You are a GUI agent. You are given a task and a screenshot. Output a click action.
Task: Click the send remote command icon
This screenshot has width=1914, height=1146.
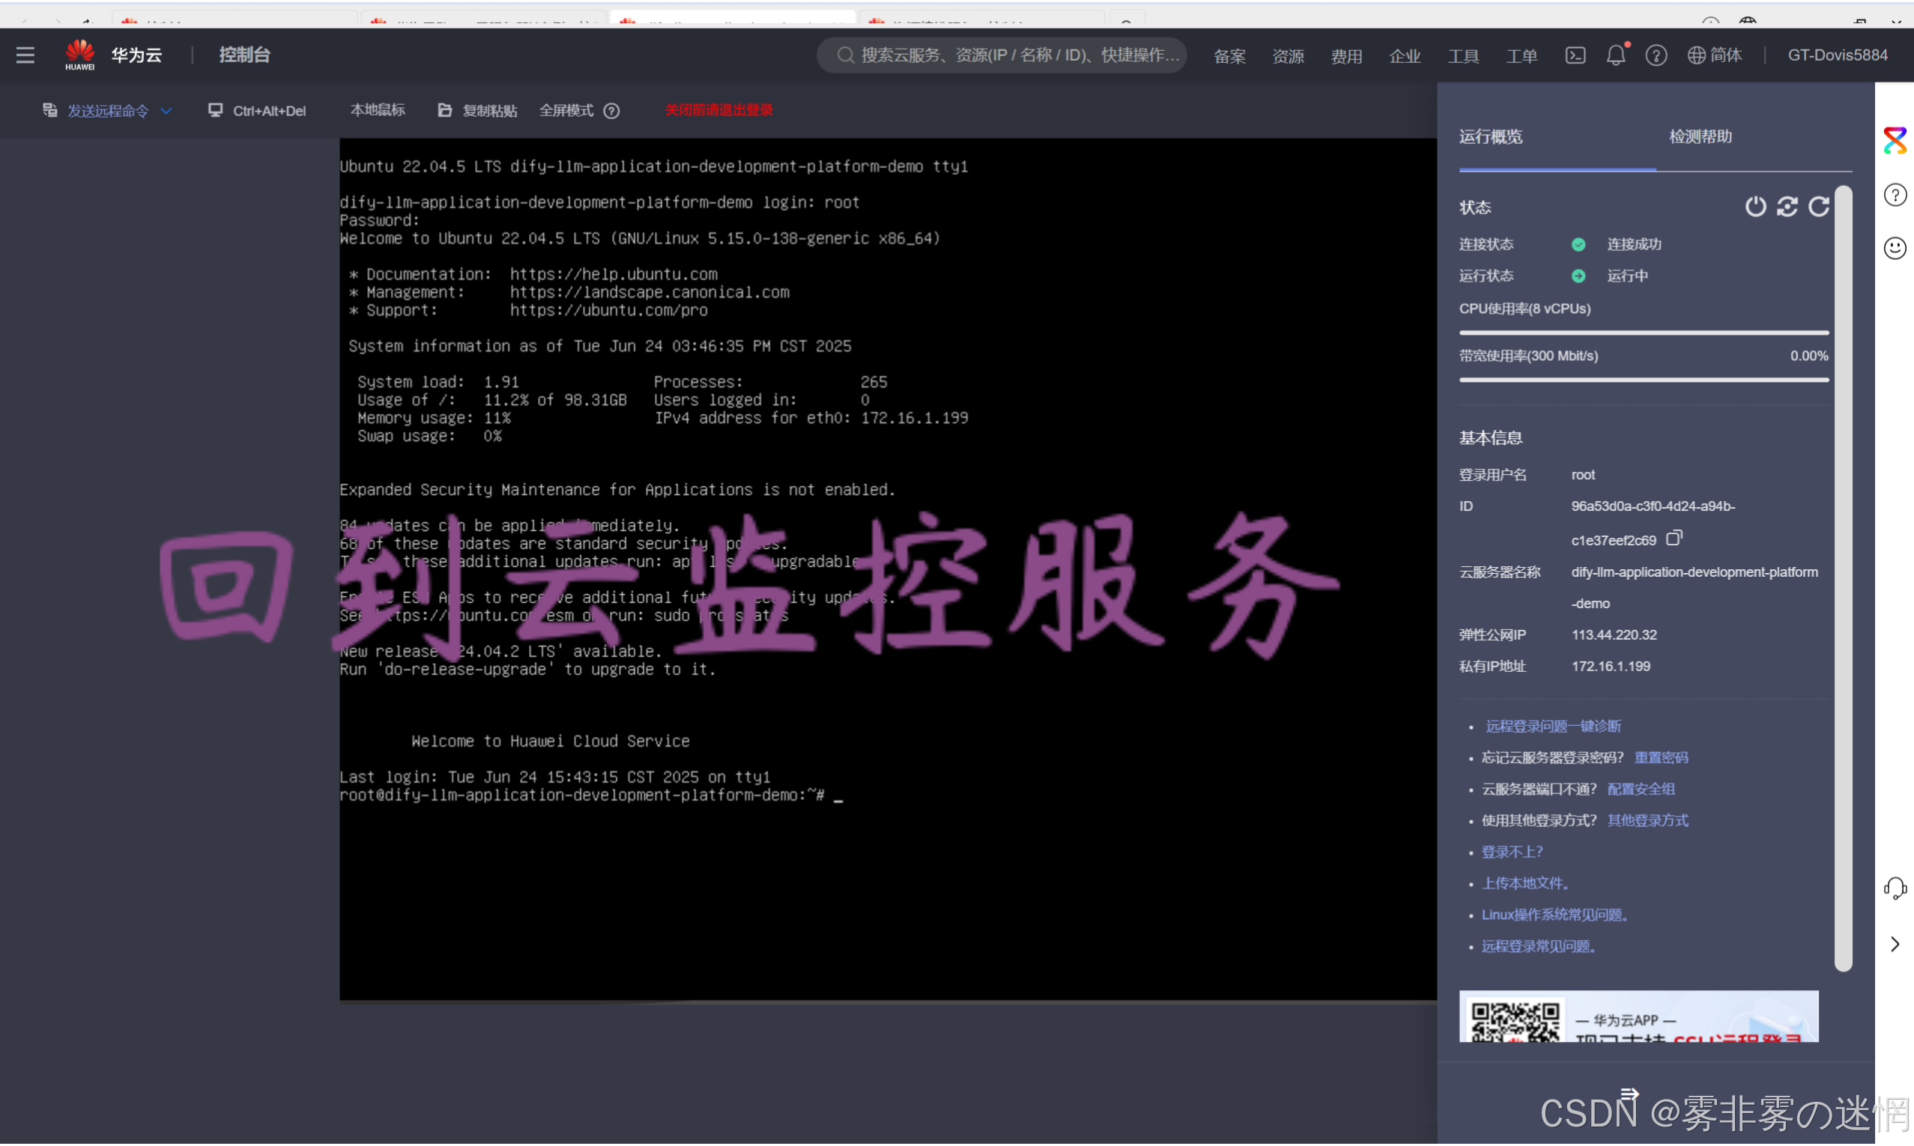tap(50, 110)
